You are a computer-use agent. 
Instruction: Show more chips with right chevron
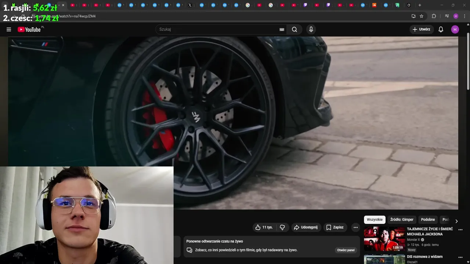click(456, 221)
